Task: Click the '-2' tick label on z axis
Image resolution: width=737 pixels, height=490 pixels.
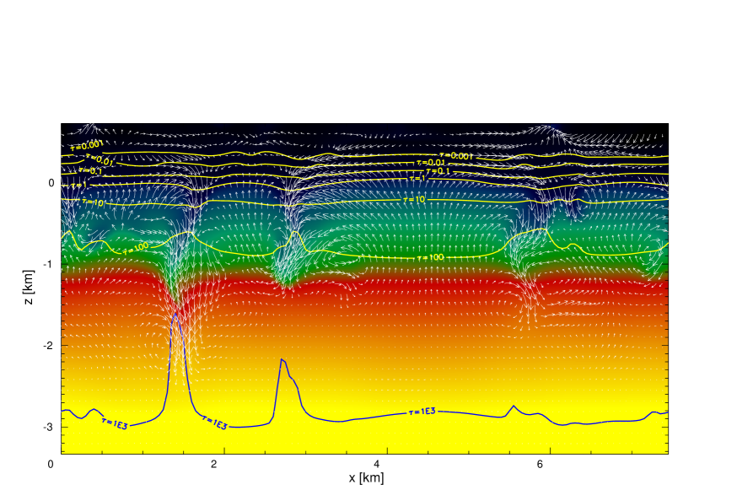Action: click(47, 346)
